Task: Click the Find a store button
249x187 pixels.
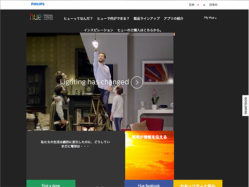Action: [51, 184]
